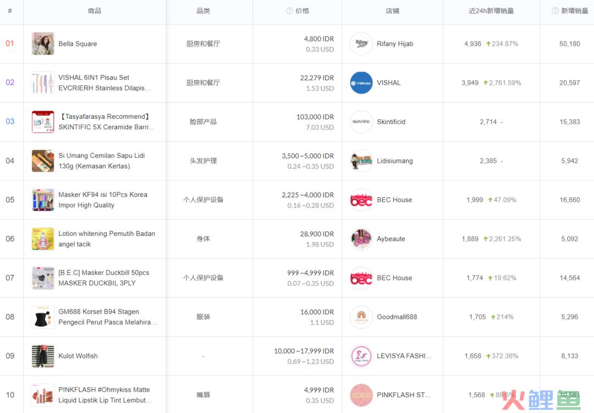Select the 头发护理 category cell

point(204,161)
